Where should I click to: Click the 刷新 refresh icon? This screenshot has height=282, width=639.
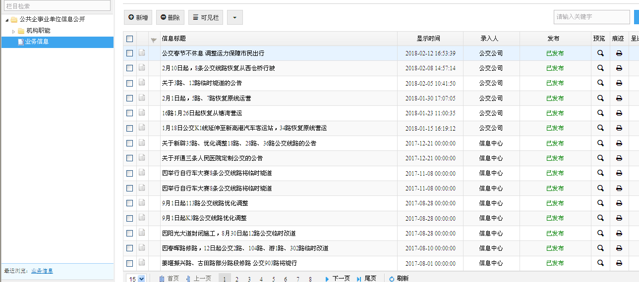392,279
